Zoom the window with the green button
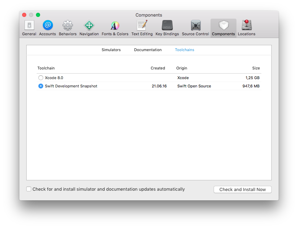 (x=38, y=15)
